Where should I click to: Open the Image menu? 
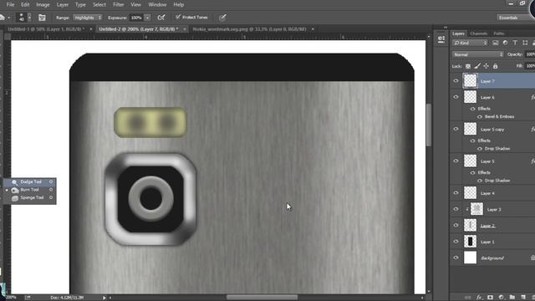43,4
